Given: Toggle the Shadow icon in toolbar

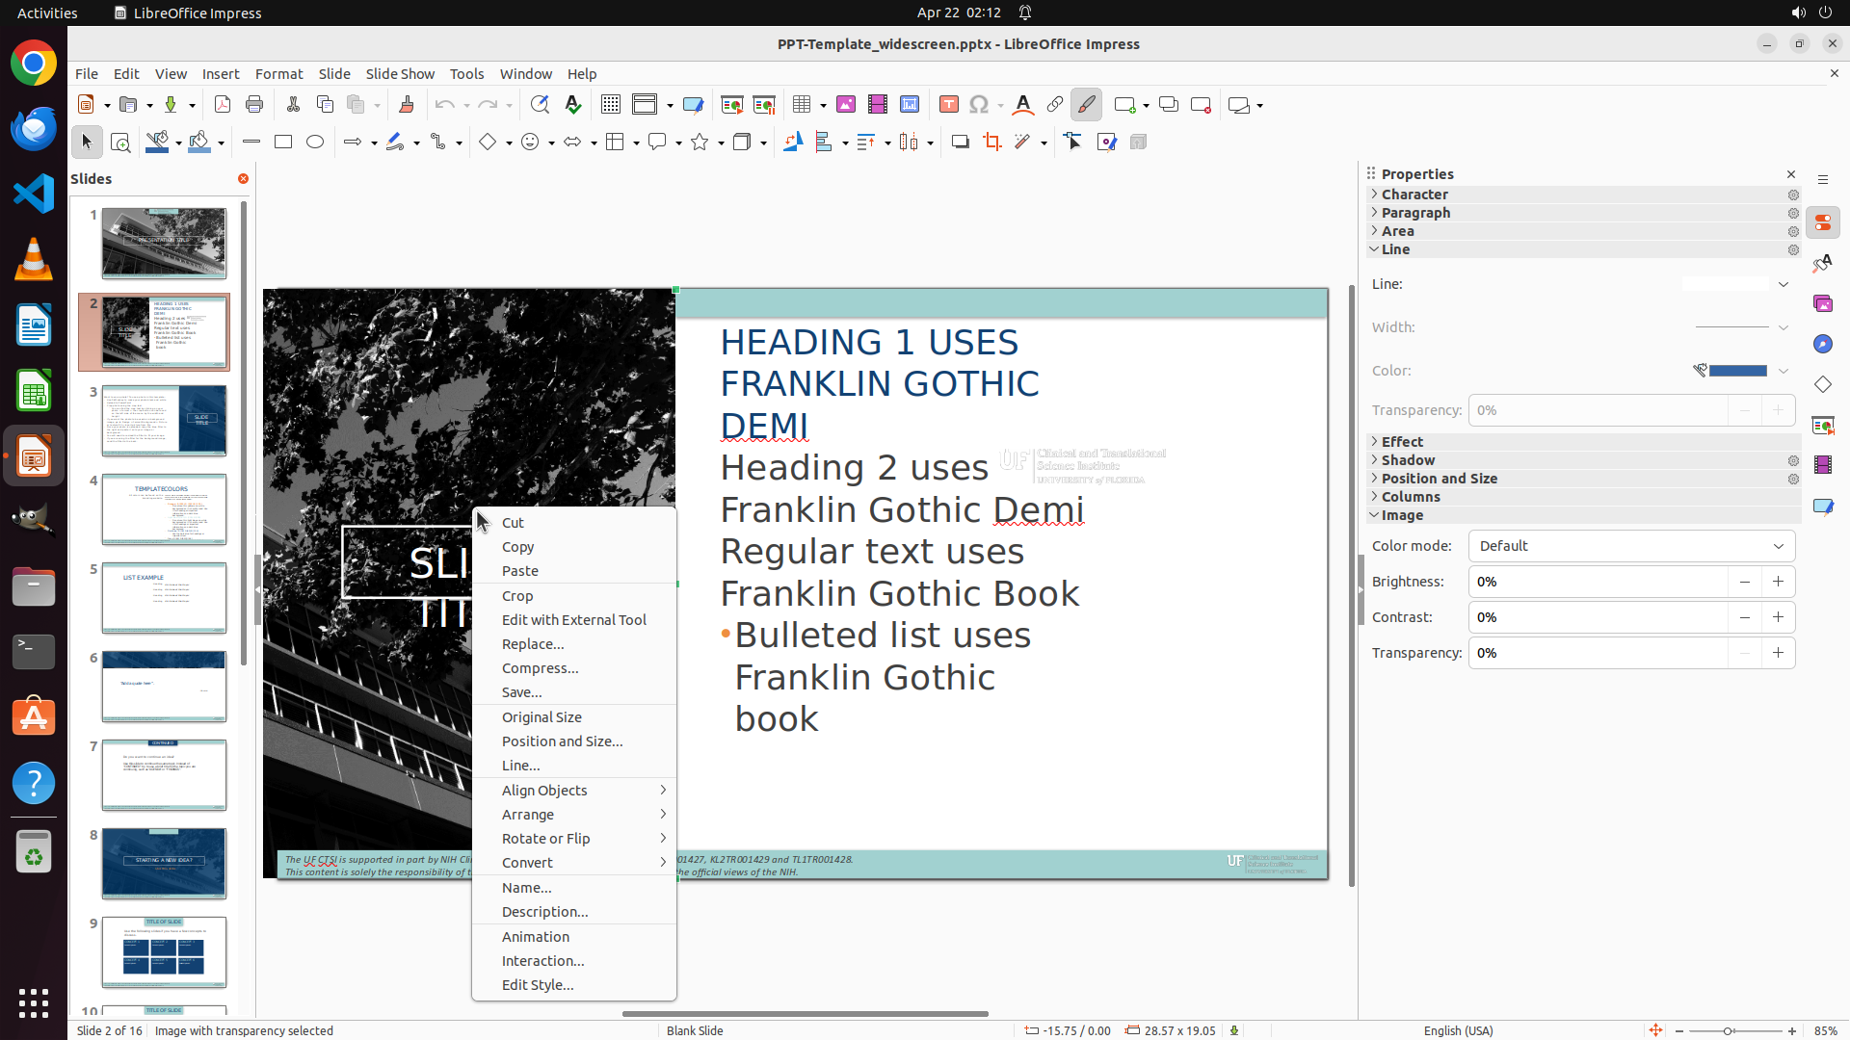Looking at the screenshot, I should [960, 143].
